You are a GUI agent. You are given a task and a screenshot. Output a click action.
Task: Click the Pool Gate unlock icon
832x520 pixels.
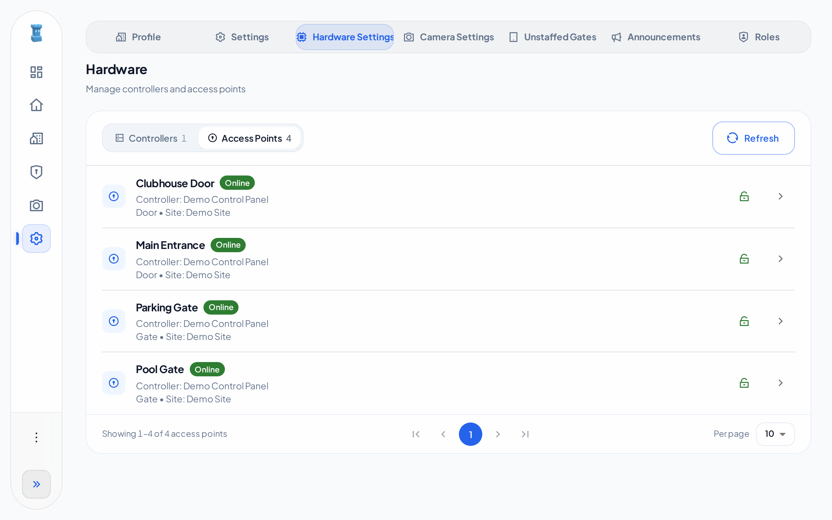[744, 383]
